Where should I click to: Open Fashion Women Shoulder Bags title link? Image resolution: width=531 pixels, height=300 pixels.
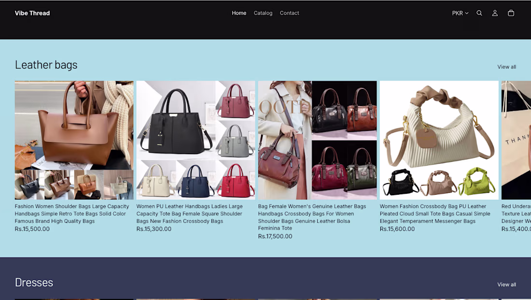pyautogui.click(x=72, y=214)
